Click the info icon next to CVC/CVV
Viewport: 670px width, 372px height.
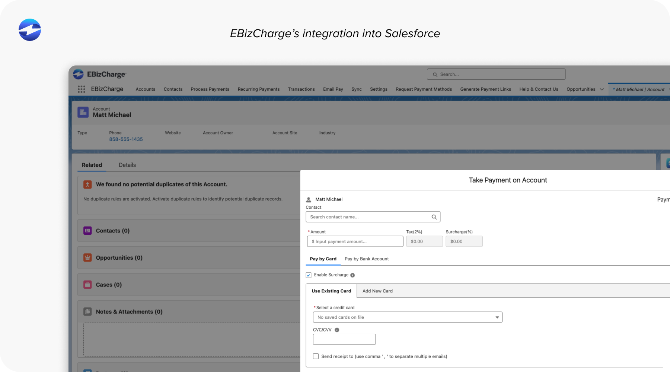pos(337,330)
